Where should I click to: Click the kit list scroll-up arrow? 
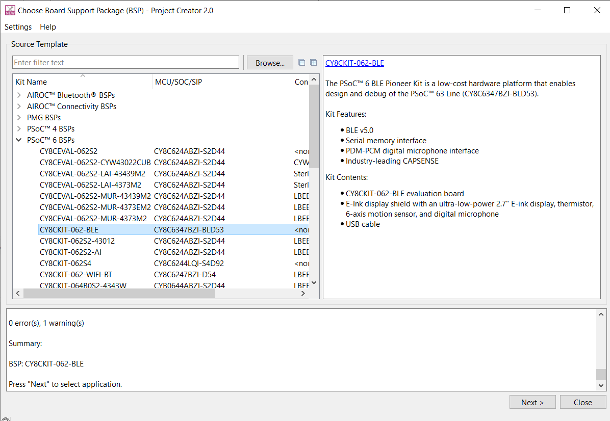pos(314,80)
